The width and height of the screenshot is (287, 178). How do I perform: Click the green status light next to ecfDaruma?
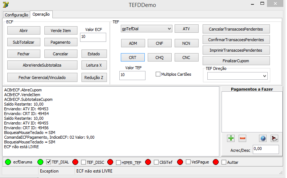pyautogui.click(x=8, y=162)
